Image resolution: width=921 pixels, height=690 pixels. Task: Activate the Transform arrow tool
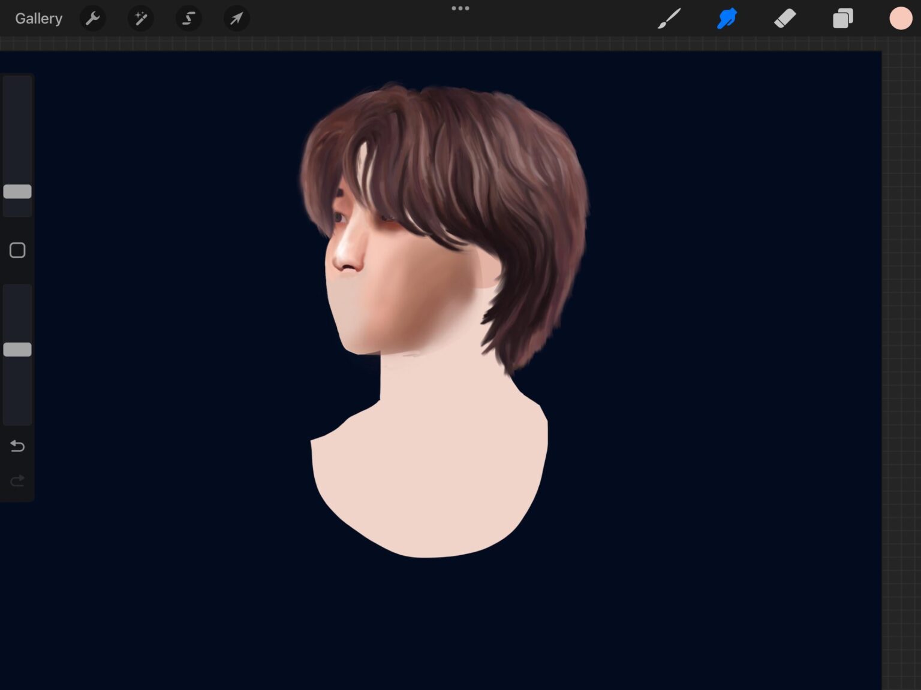point(236,19)
